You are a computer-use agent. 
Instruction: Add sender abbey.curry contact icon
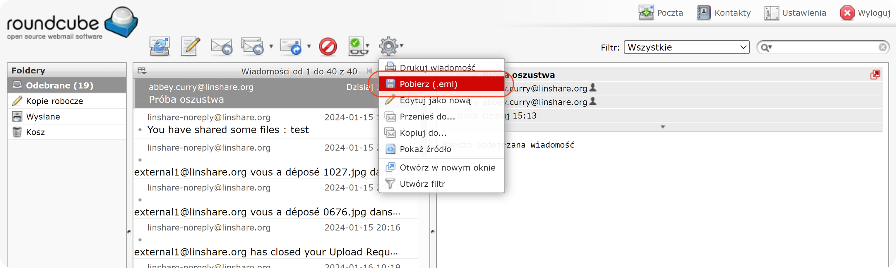[593, 87]
